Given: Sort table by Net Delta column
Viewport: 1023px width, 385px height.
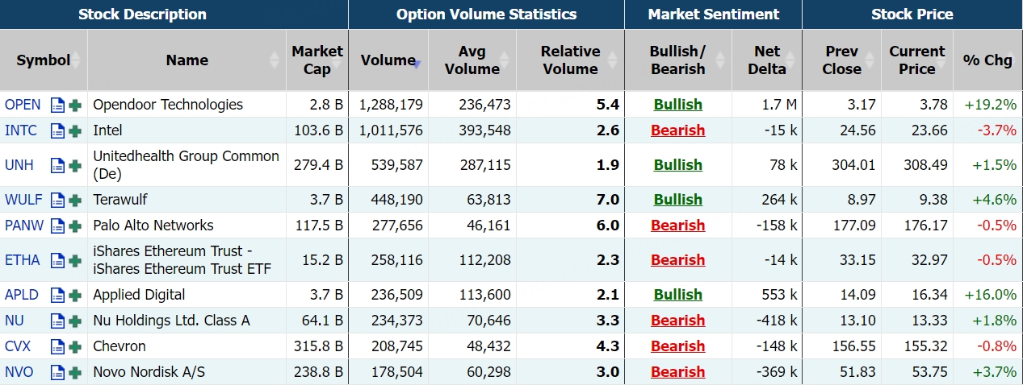Looking at the screenshot, I should click(766, 60).
